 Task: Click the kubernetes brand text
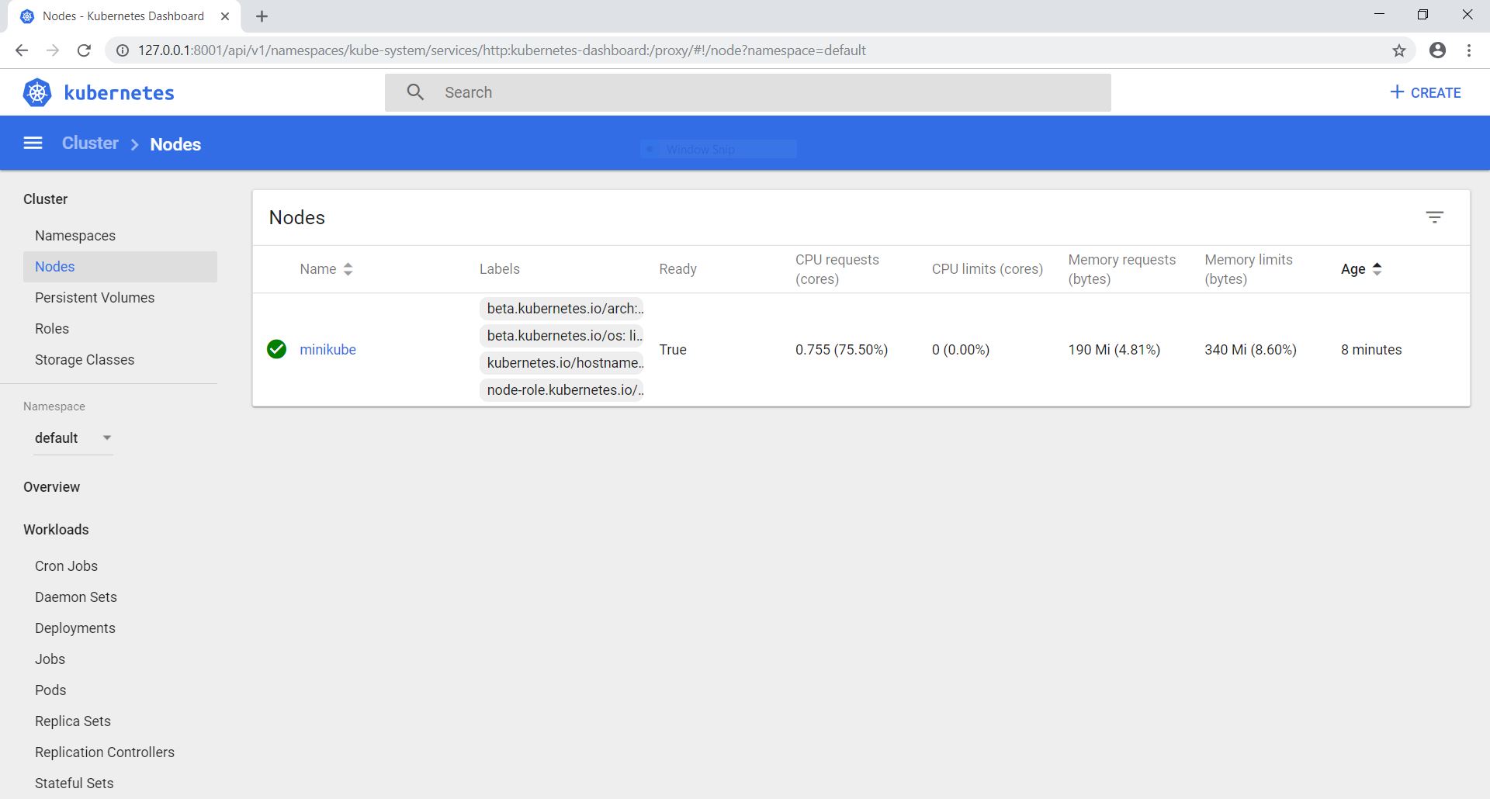[x=119, y=93]
